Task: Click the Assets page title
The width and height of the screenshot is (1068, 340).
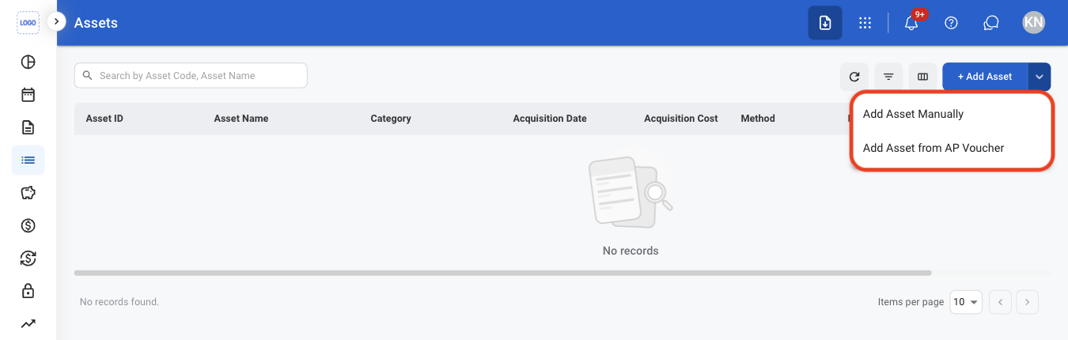Action: [x=96, y=23]
